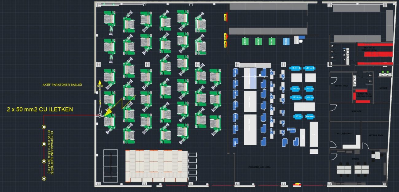Click the WOMEN WC & DRESSING ROOM label

point(364,95)
